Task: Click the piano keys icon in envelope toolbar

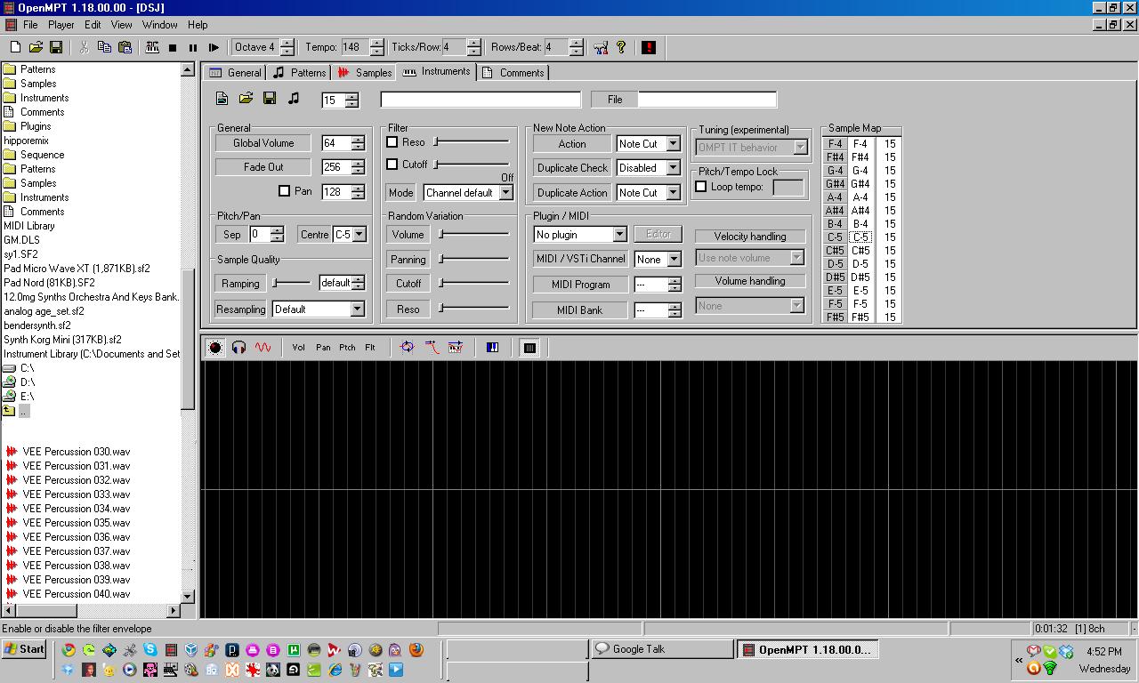Action: pyautogui.click(x=492, y=348)
